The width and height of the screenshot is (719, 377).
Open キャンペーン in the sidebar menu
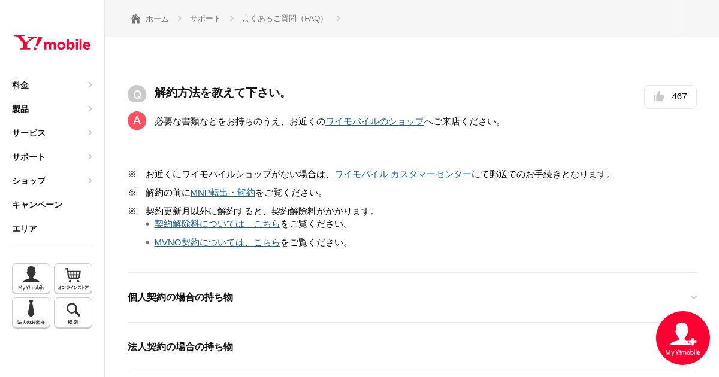[37, 205]
